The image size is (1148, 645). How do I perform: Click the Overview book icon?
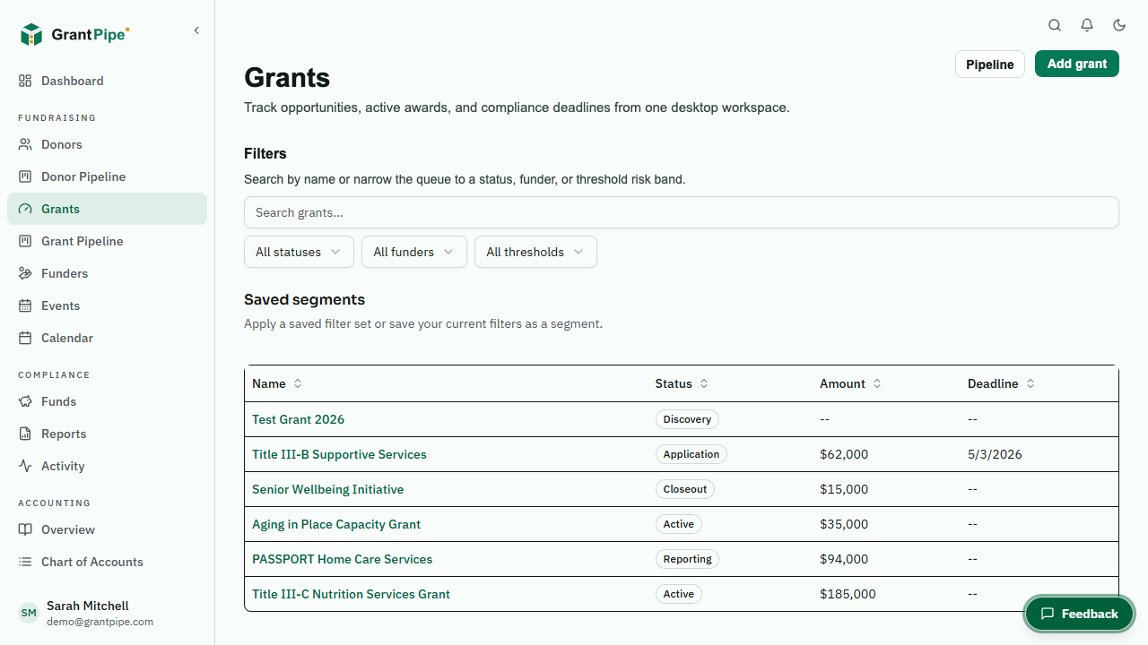(x=25, y=529)
